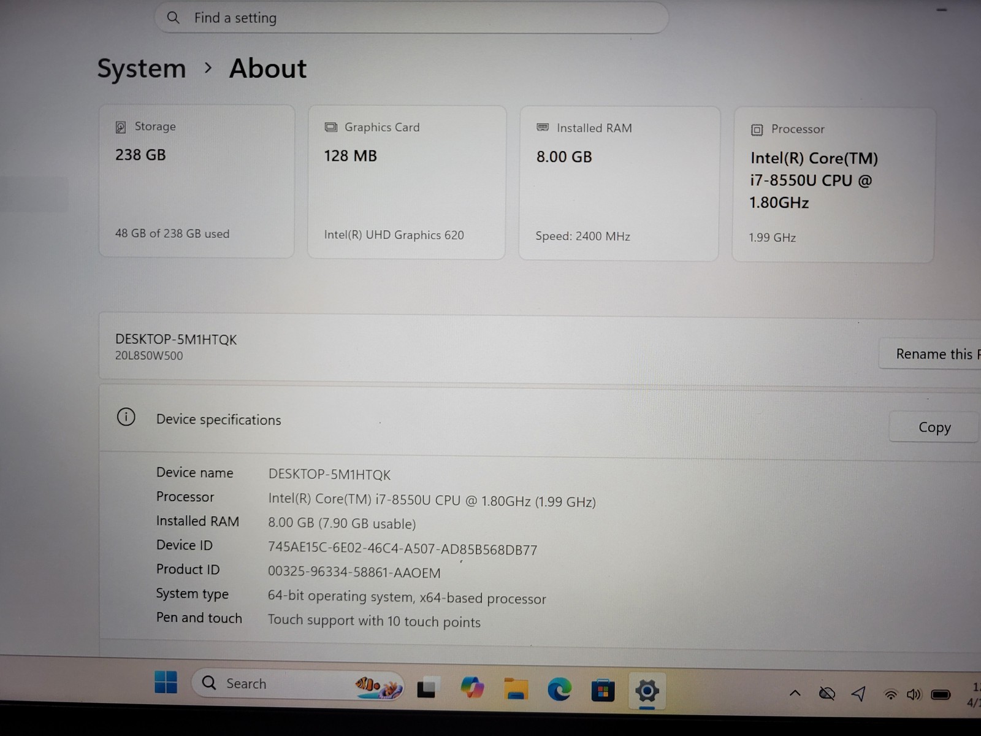Click the i7-8550U processor card text
Image resolution: width=981 pixels, height=736 pixels.
pyautogui.click(x=814, y=180)
